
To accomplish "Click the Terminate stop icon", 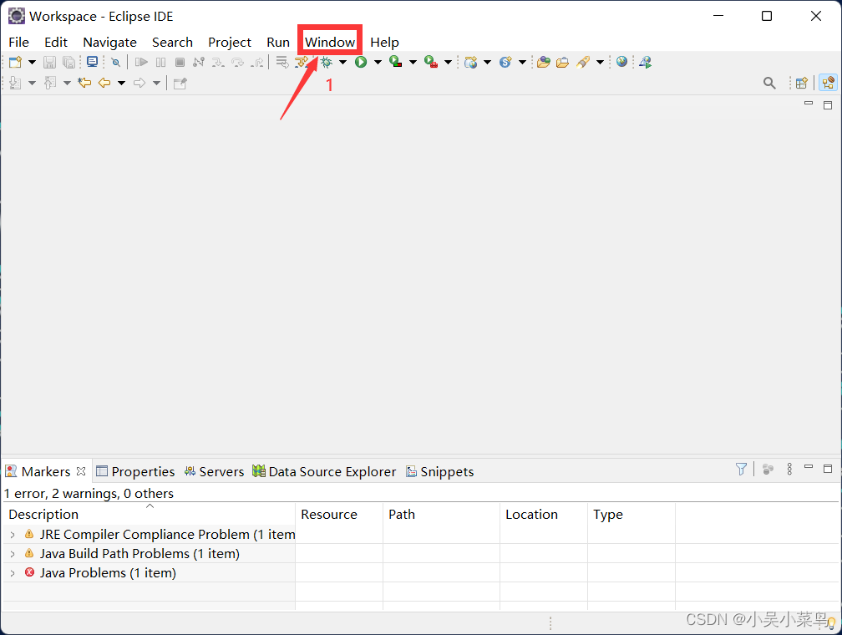I will (x=180, y=63).
